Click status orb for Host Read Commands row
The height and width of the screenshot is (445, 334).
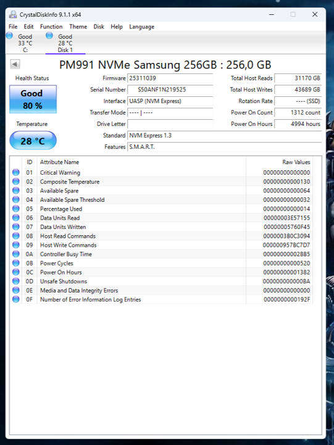tap(16, 236)
